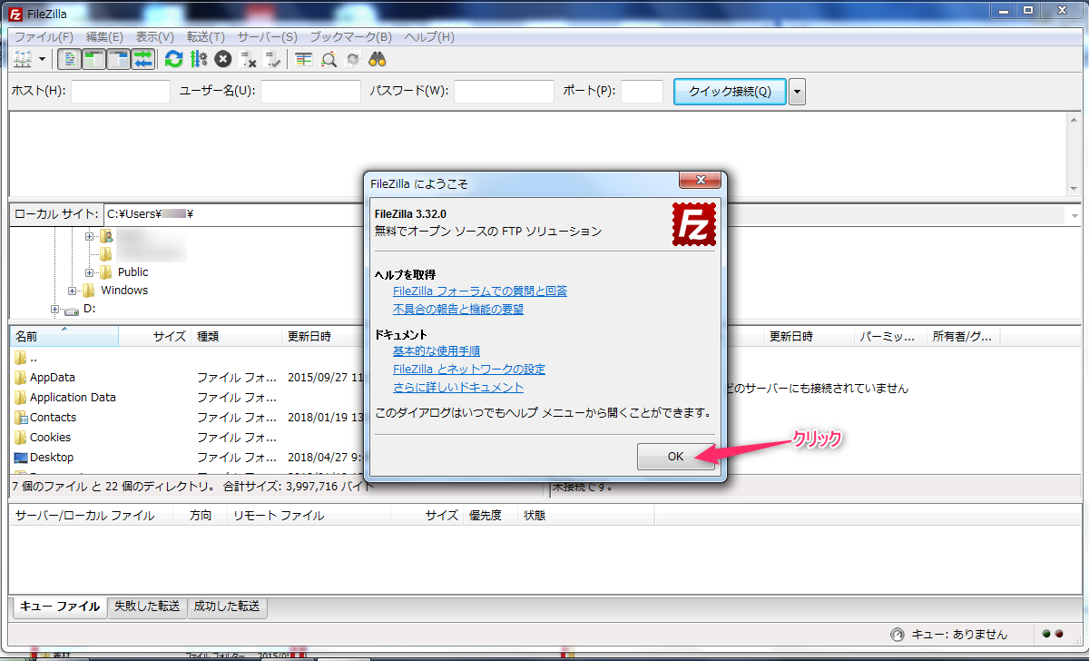Select the Public folder in local tree
Screen dimensions: 1089x661
(132, 272)
